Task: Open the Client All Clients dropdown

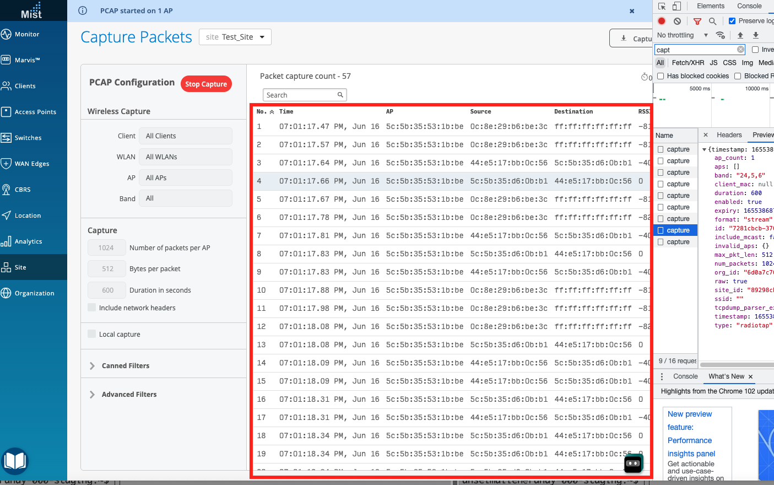Action: point(185,136)
